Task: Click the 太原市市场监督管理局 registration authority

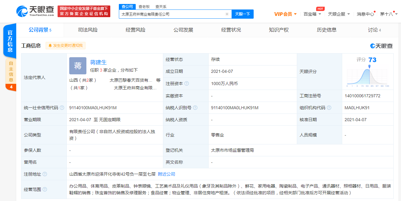Action: pos(233,150)
